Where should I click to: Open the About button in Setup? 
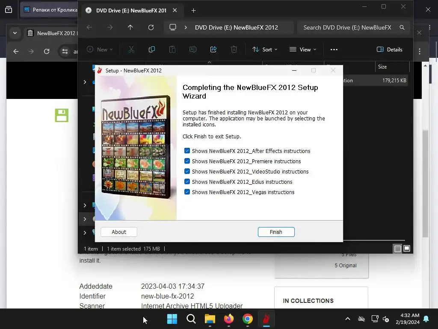[119, 232]
